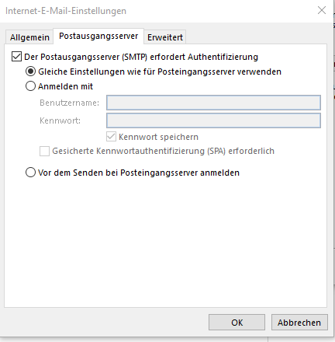
Task: Enable 'Gesicherte Kennwortauthentifizierung (SPA) erforderlich' checkbox
Action: click(44, 151)
